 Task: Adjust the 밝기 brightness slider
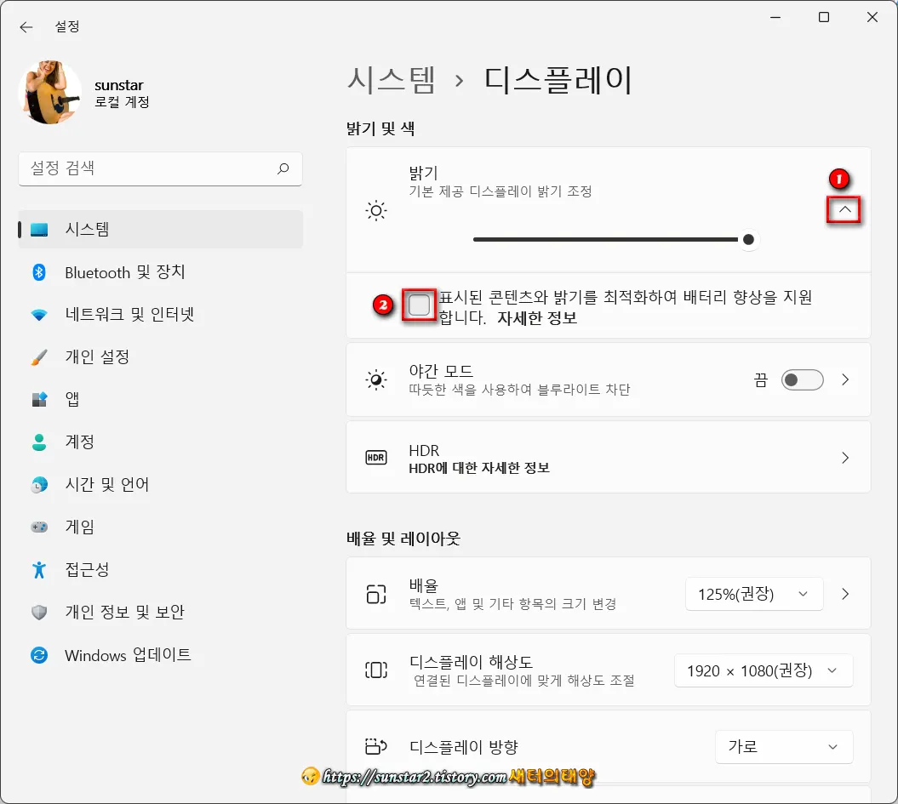749,240
